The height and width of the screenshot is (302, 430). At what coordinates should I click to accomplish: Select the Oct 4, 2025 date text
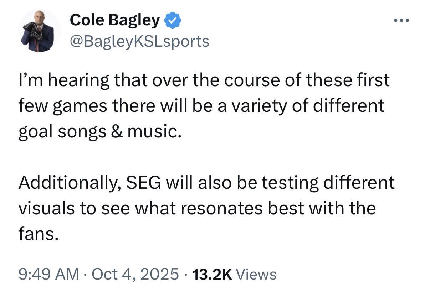pyautogui.click(x=136, y=274)
